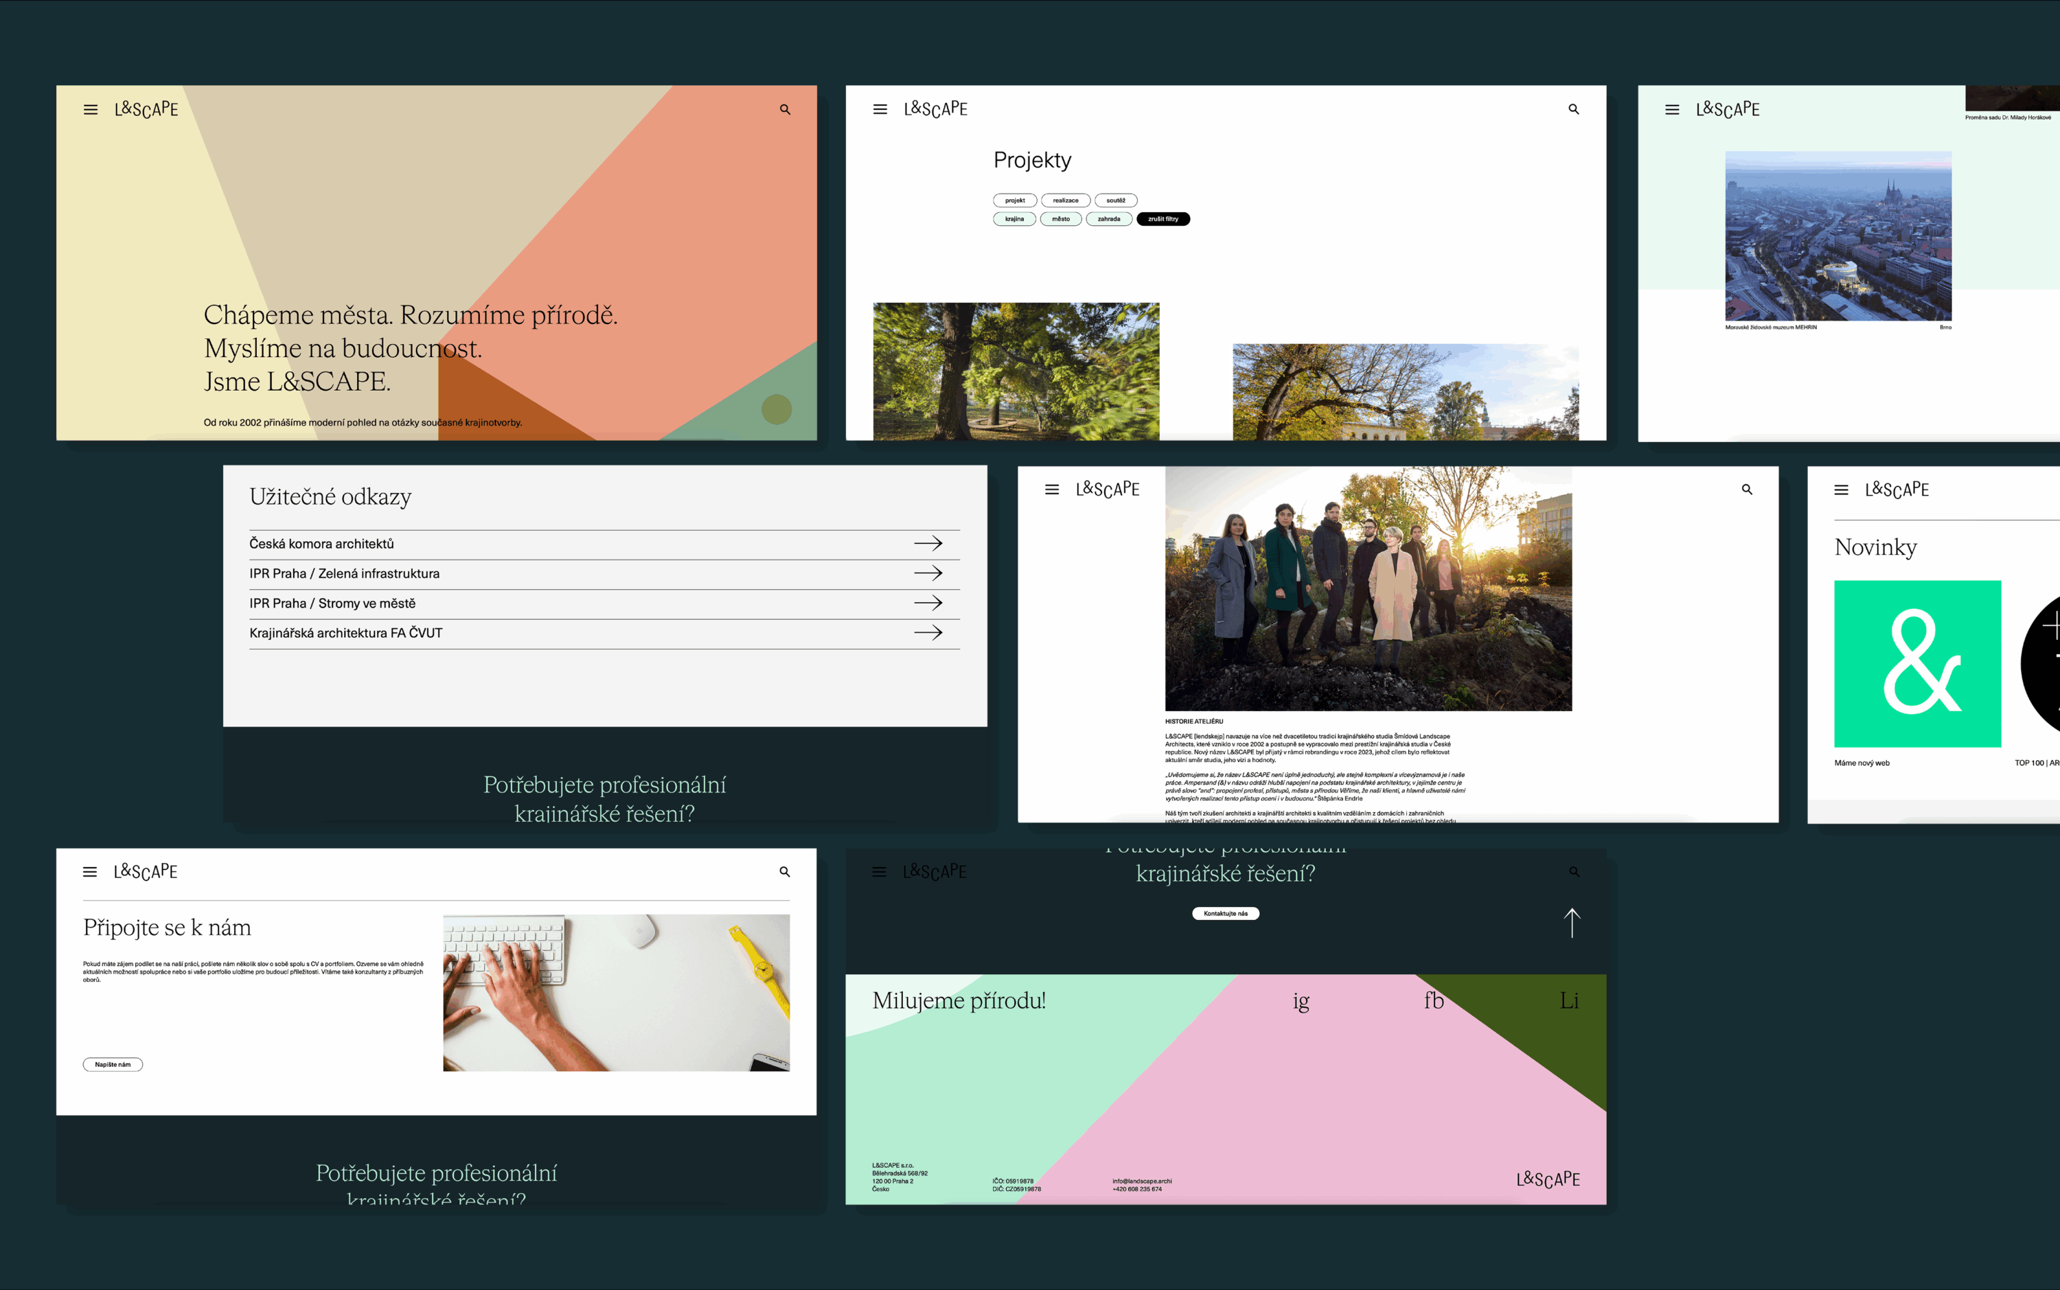Image resolution: width=2060 pixels, height=1290 pixels.
Task: Click search icon on the team photo page
Action: coord(1747,489)
